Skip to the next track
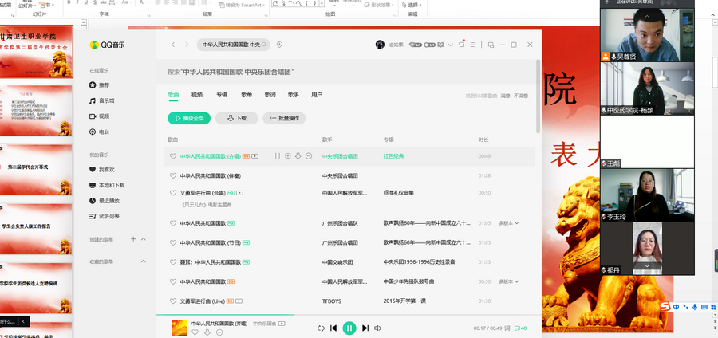Viewport: 718px width, 338px height. (365, 328)
